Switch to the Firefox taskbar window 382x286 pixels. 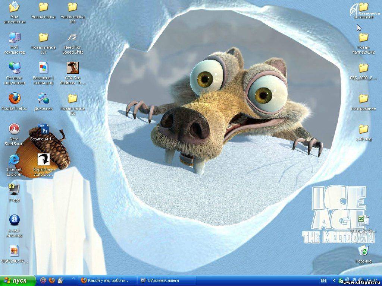click(x=107, y=280)
